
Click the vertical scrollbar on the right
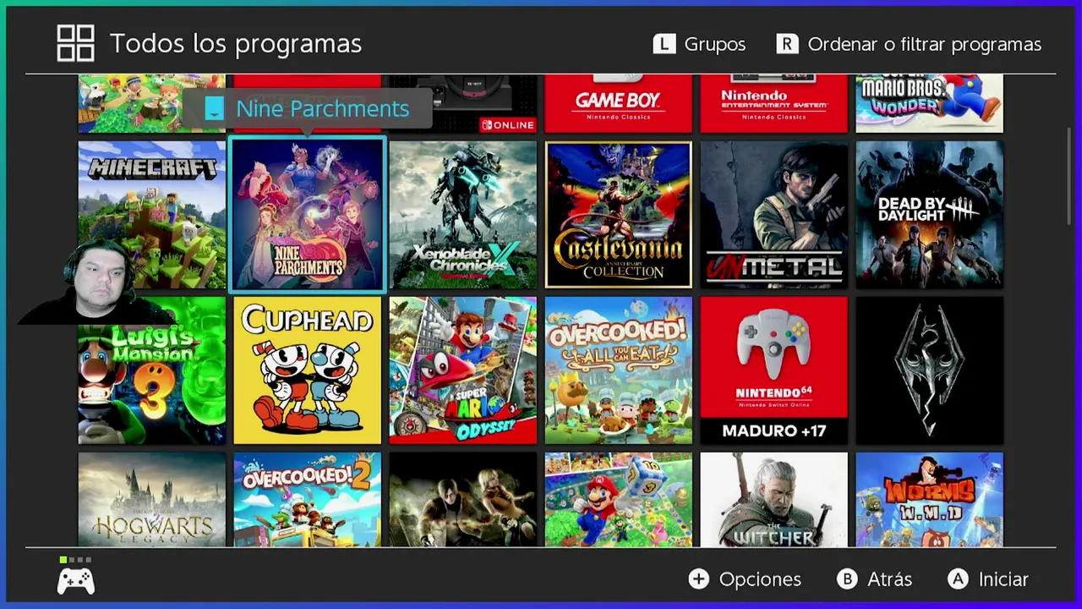coord(1068,178)
